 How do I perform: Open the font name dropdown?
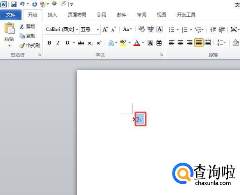coord(77,30)
